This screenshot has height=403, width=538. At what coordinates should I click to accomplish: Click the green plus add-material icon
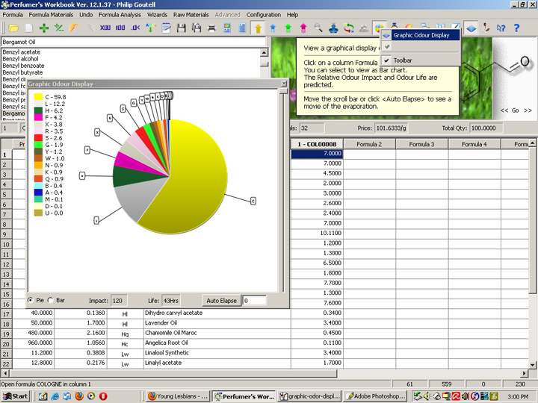point(44,28)
